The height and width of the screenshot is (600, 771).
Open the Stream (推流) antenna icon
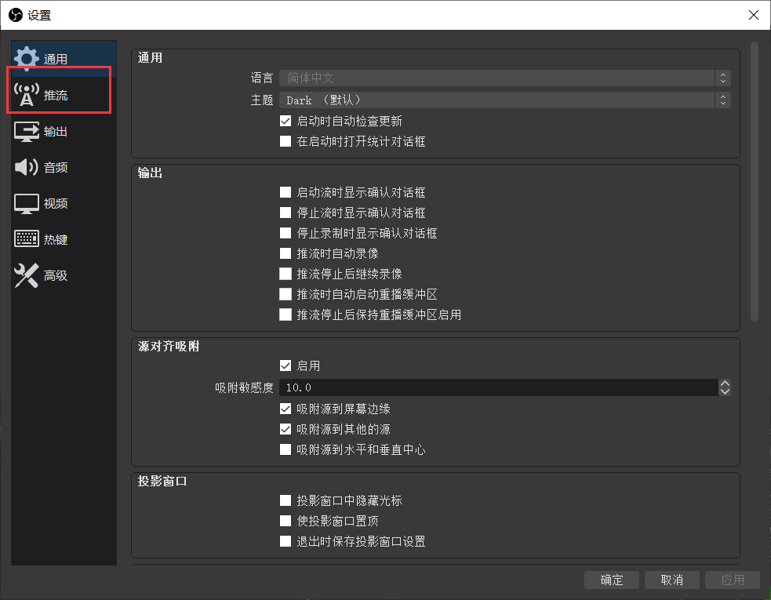[x=26, y=96]
